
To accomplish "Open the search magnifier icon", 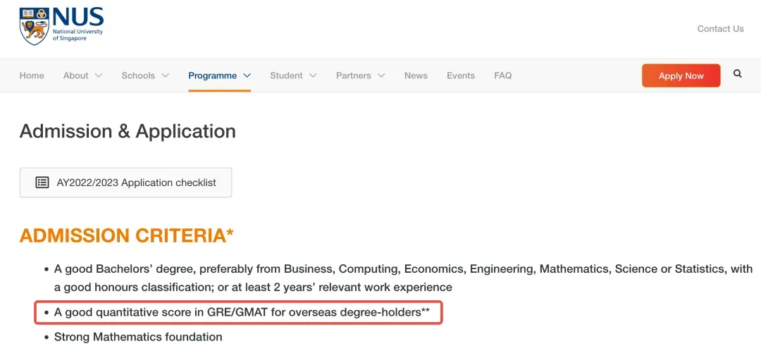I will [738, 73].
